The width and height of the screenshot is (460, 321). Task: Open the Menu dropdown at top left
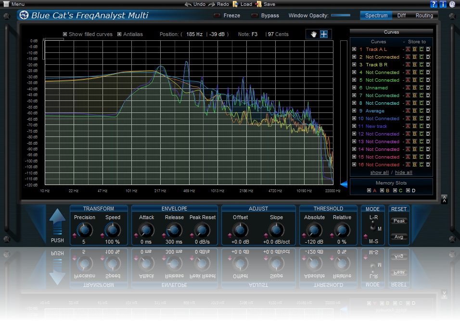(x=13, y=4)
